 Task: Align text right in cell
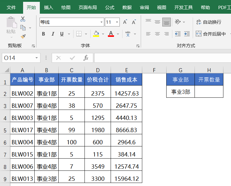167,34
